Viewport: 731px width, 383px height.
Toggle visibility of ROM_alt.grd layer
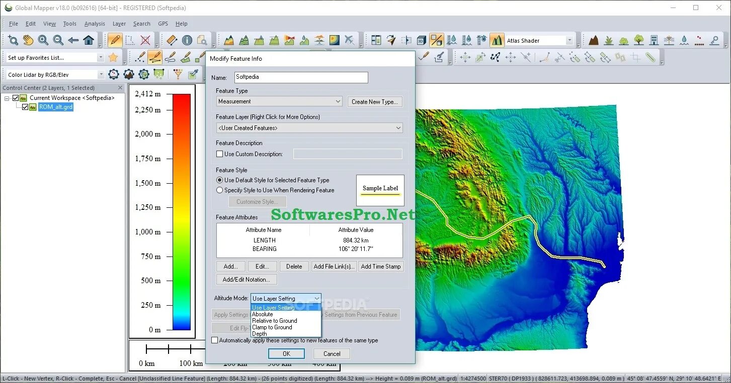pyautogui.click(x=25, y=107)
